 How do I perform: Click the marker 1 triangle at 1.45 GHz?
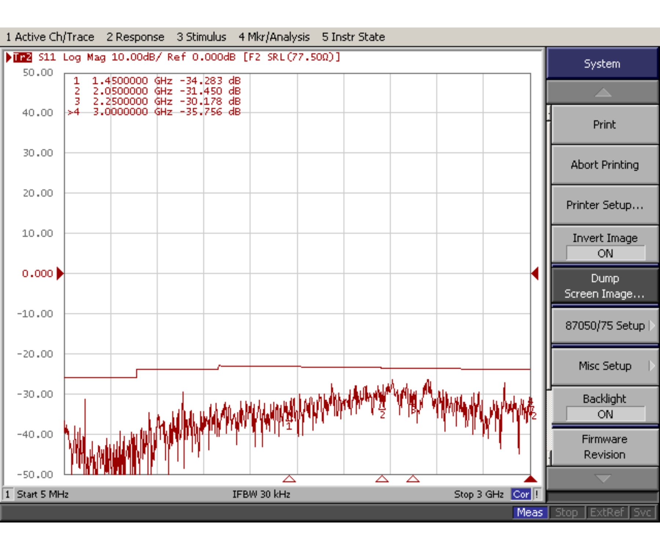[289, 479]
